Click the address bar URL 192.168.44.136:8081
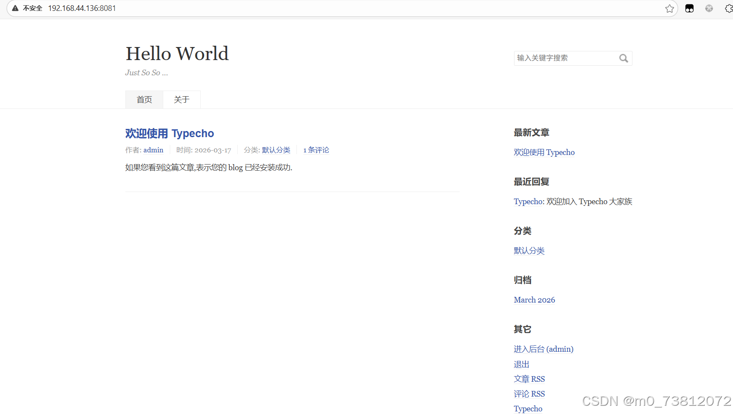The width and height of the screenshot is (733, 414). point(82,8)
